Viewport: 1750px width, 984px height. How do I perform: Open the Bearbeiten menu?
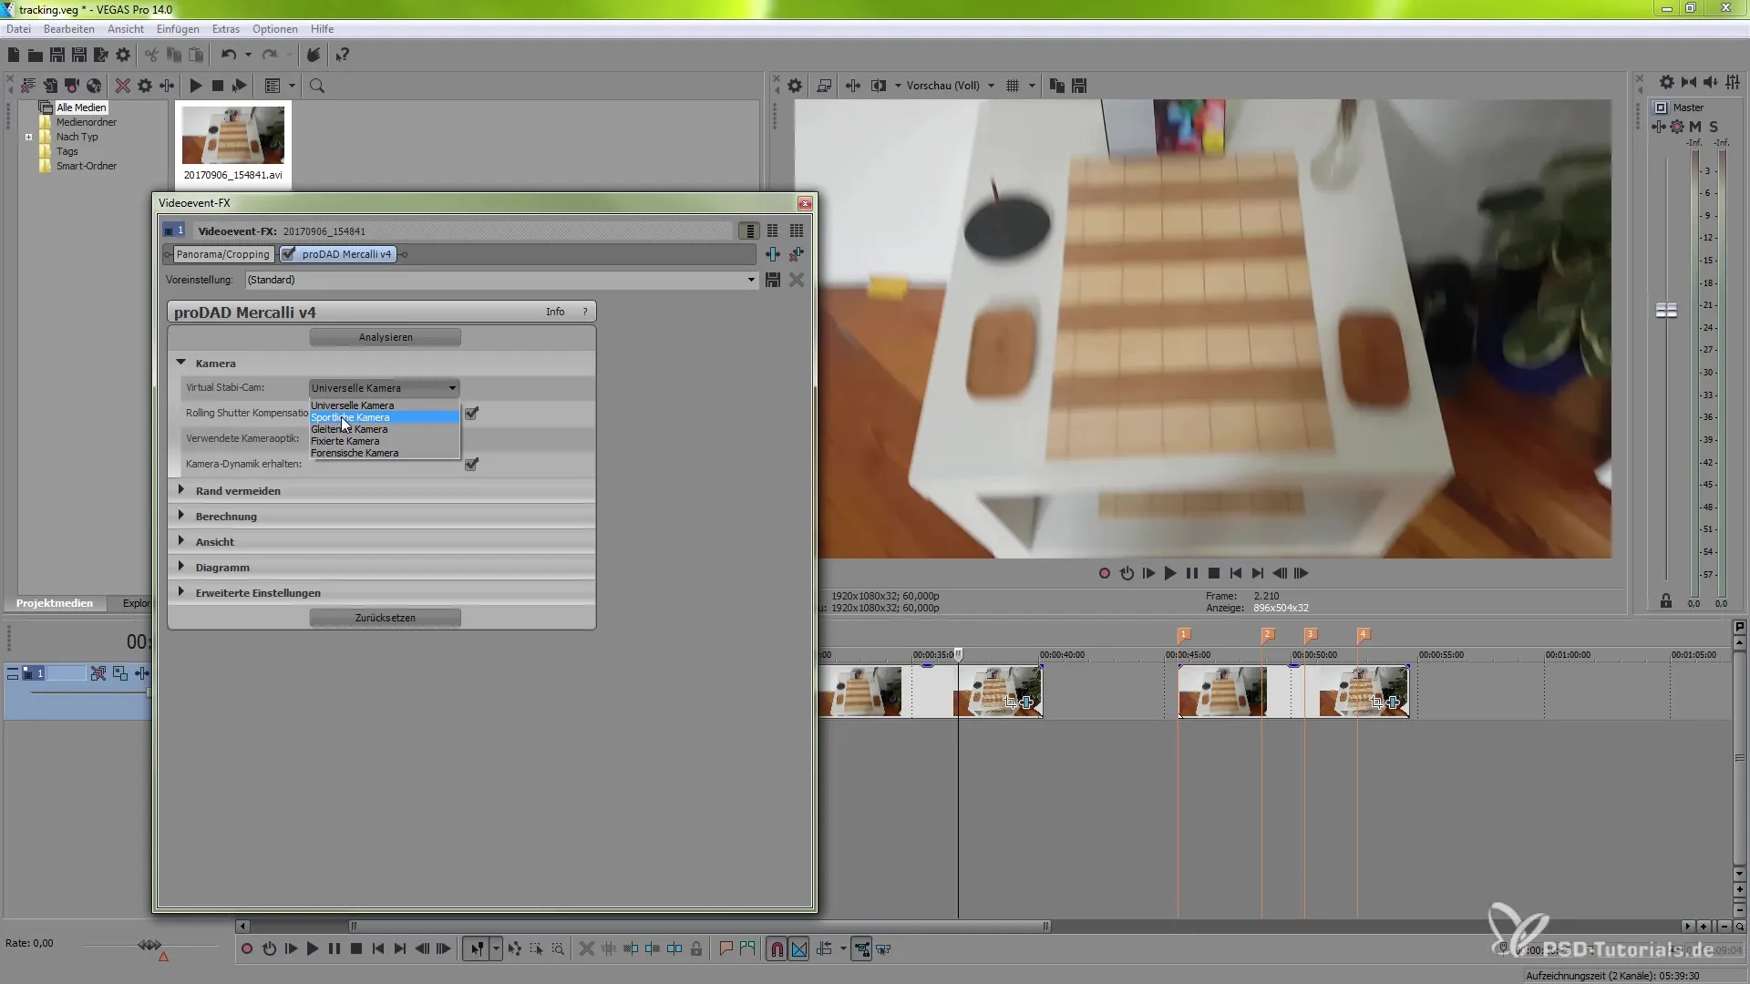click(x=68, y=29)
